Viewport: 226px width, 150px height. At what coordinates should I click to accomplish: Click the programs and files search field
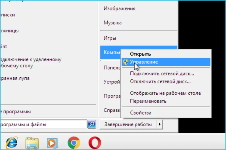pos(43,124)
